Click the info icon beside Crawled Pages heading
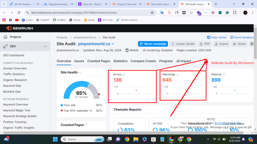This screenshot has height=144, width=257. click(86, 125)
